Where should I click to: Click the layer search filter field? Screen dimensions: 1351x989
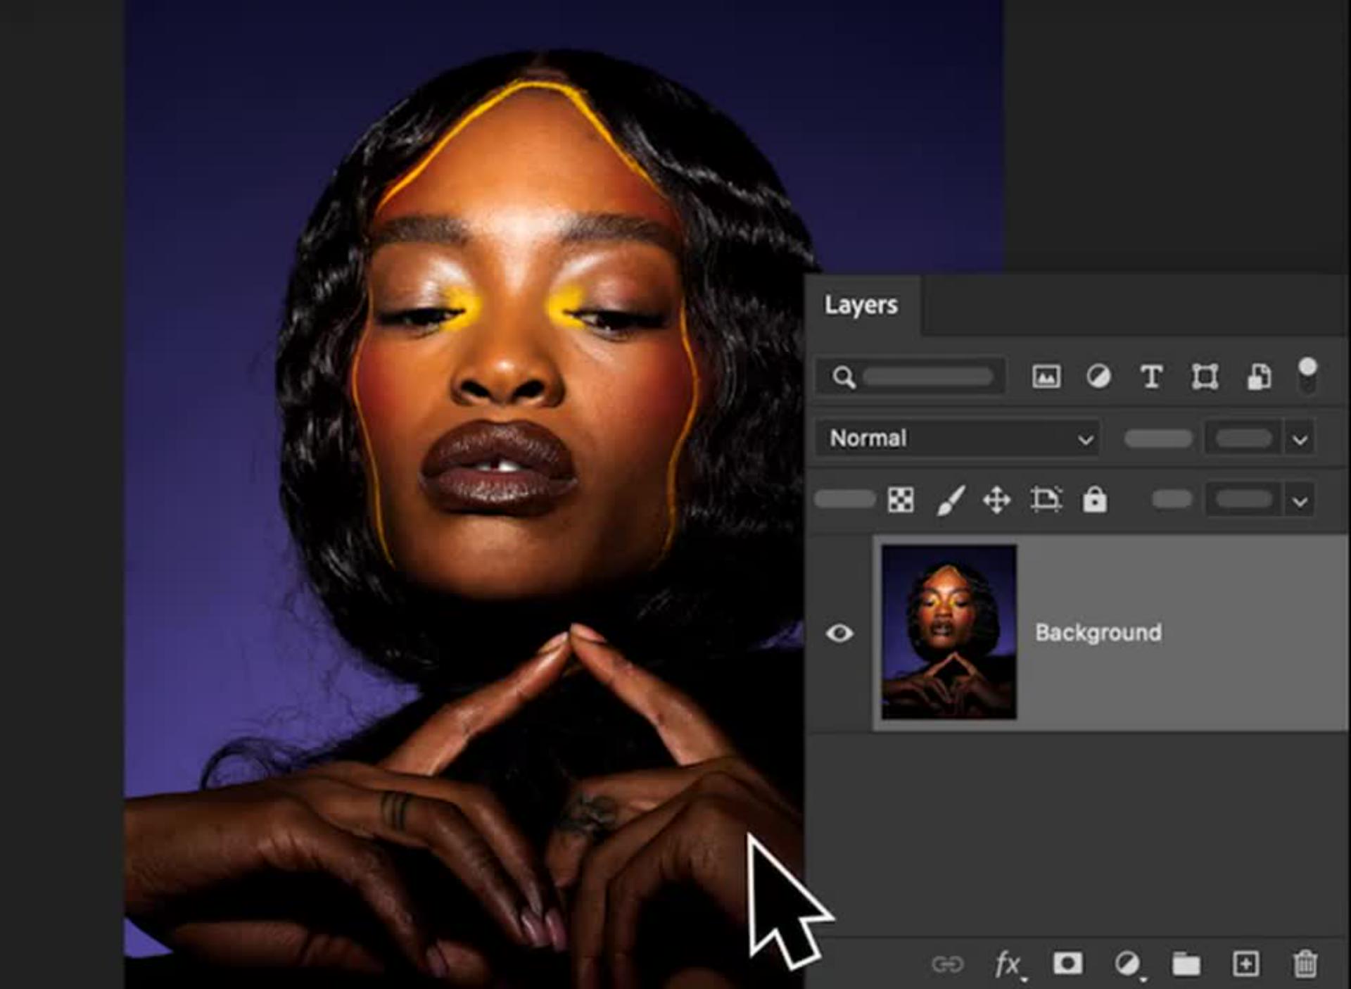[926, 377]
